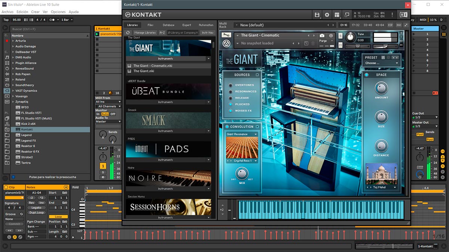
Task: Select Instruments category icon in Live browser
Action: 7,69
